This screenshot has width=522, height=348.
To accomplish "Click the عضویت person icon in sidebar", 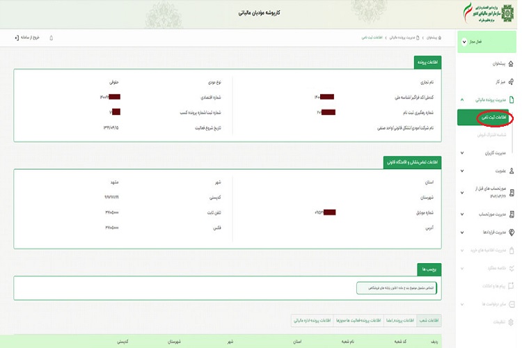I will click(x=512, y=170).
